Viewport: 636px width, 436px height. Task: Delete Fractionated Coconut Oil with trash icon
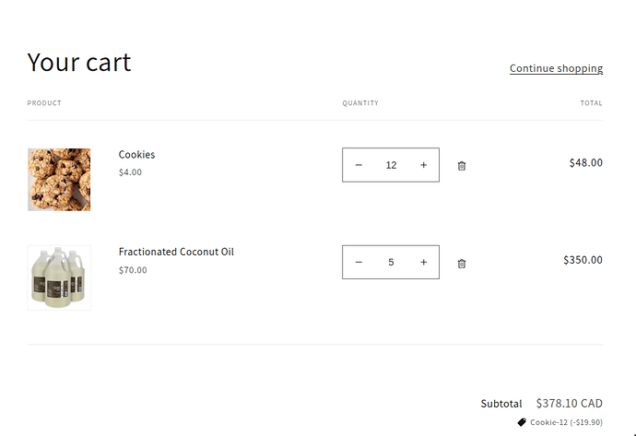(x=462, y=264)
